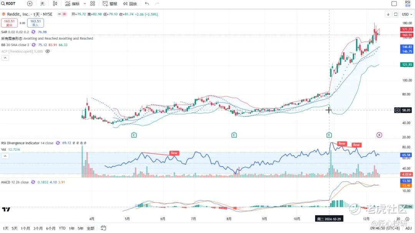Collapse the main chart indicator legend
This screenshot has width=415, height=233.
click(x=5, y=58)
